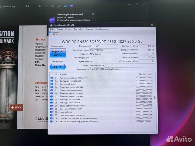
Task: Click status circle of Команды хост-записи row
Action: (51, 103)
